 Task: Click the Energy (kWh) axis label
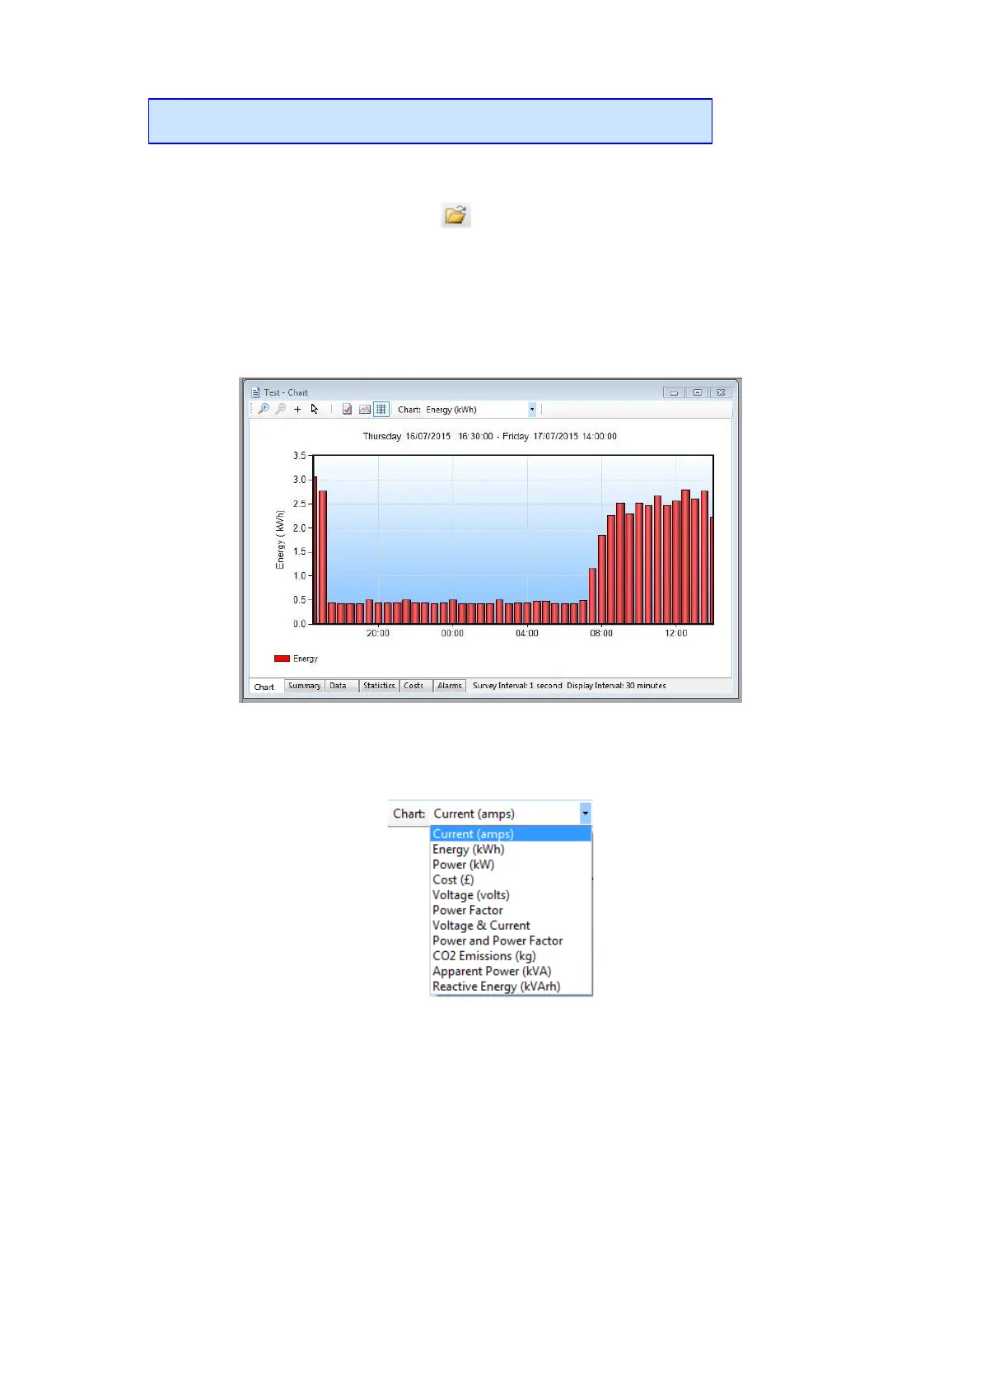(280, 540)
